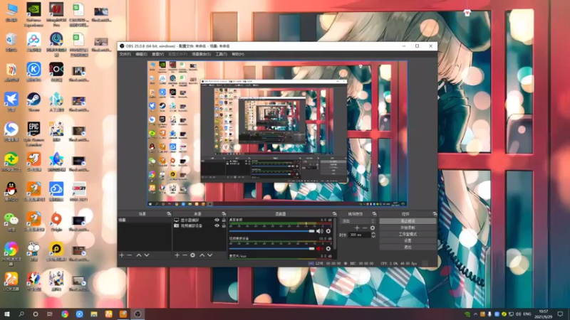This screenshot has width=570, height=320.
Task: Add a new scene with plus icon
Action: [x=122, y=255]
